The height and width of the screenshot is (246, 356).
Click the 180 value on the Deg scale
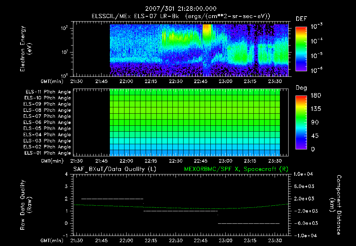[x=316, y=96]
